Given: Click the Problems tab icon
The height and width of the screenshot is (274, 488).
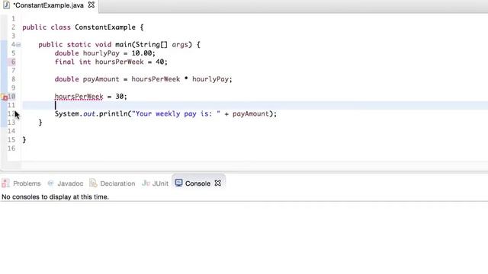Looking at the screenshot, I should (x=5, y=183).
